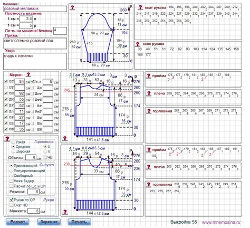Click the ОГ value field showing 84
Screen dimensions: 250x228
coord(20,82)
